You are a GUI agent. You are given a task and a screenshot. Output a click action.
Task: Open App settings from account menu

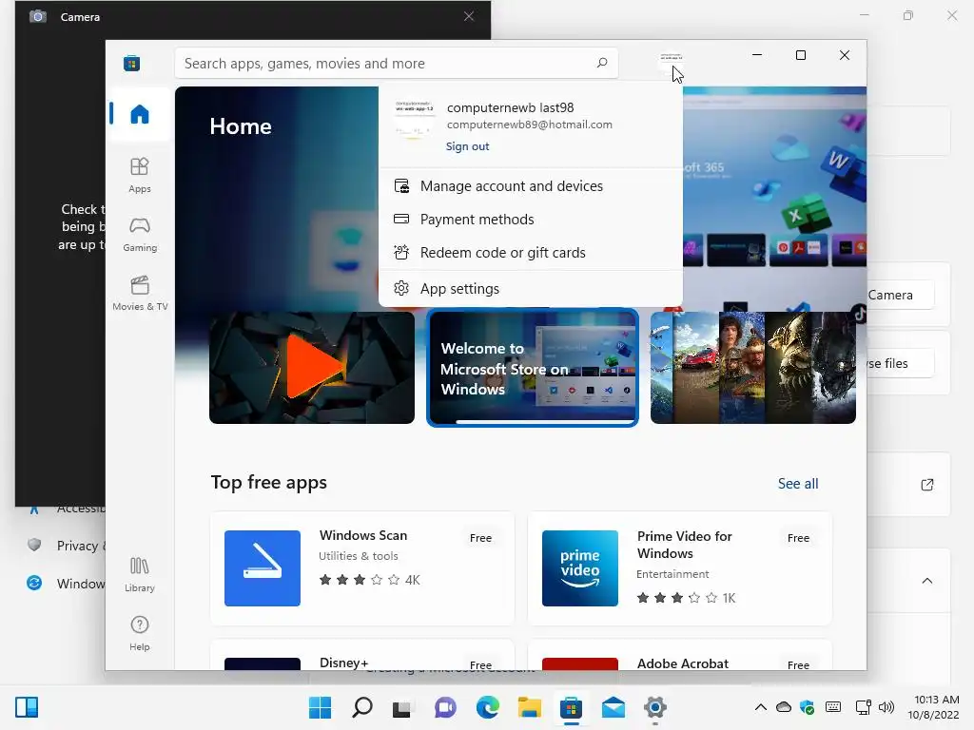coord(531,289)
